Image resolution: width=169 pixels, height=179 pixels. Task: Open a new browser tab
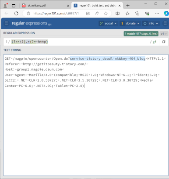click(128, 6)
